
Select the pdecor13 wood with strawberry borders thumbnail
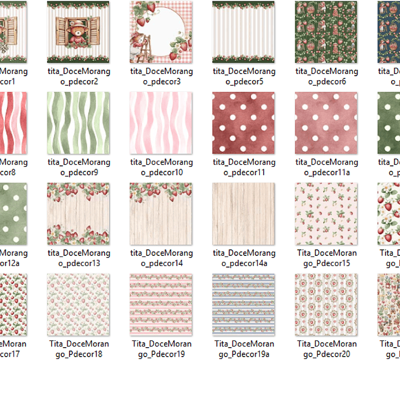[78, 214]
